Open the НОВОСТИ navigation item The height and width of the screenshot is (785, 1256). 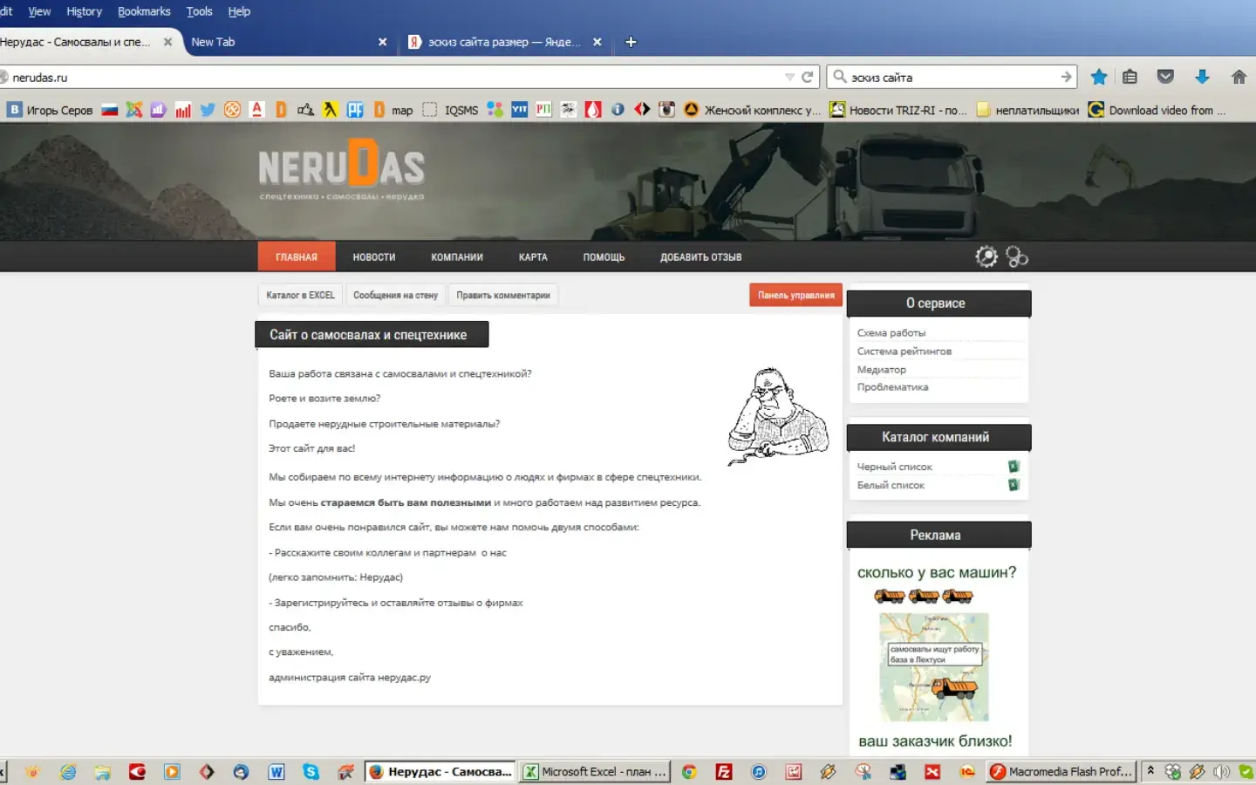[373, 257]
